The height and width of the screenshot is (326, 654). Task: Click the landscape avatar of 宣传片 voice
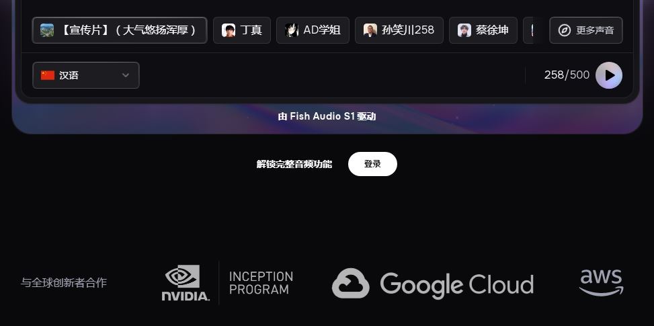47,30
